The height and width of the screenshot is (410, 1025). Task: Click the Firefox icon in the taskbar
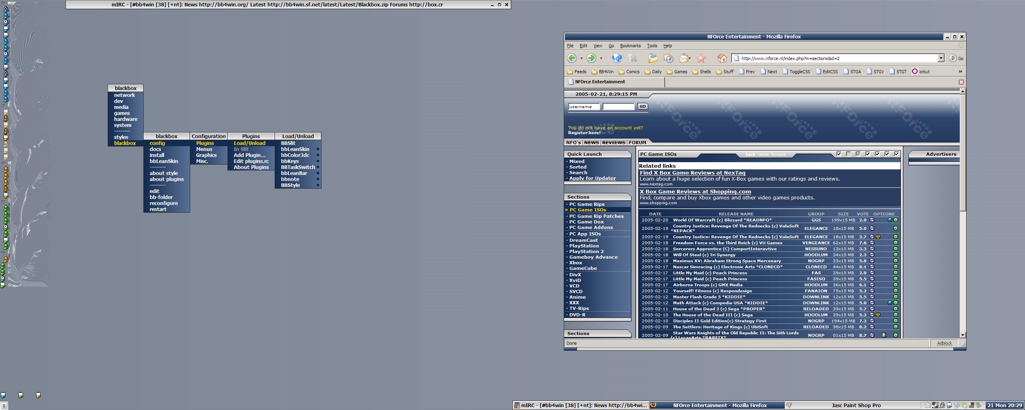click(653, 405)
